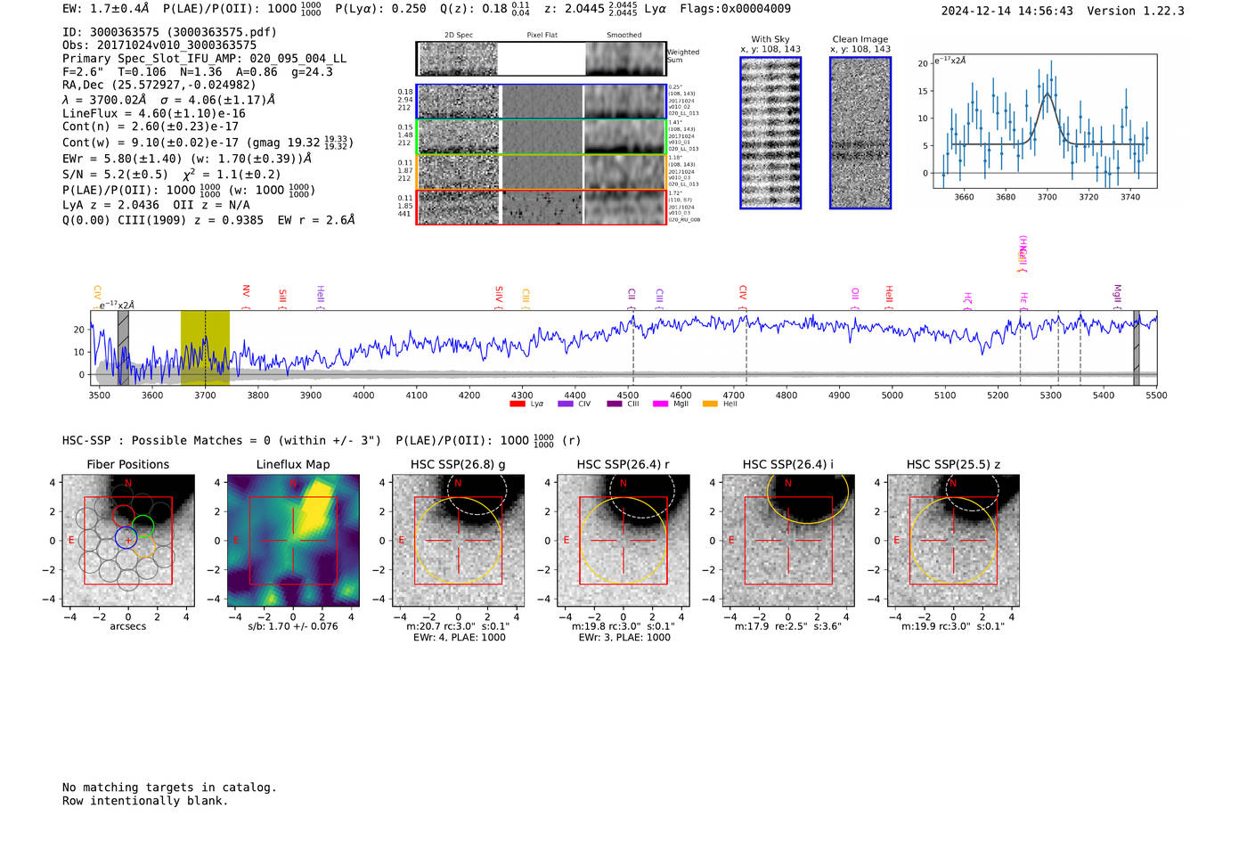
Task: Open the Lineflux Map panel
Action: (x=293, y=541)
